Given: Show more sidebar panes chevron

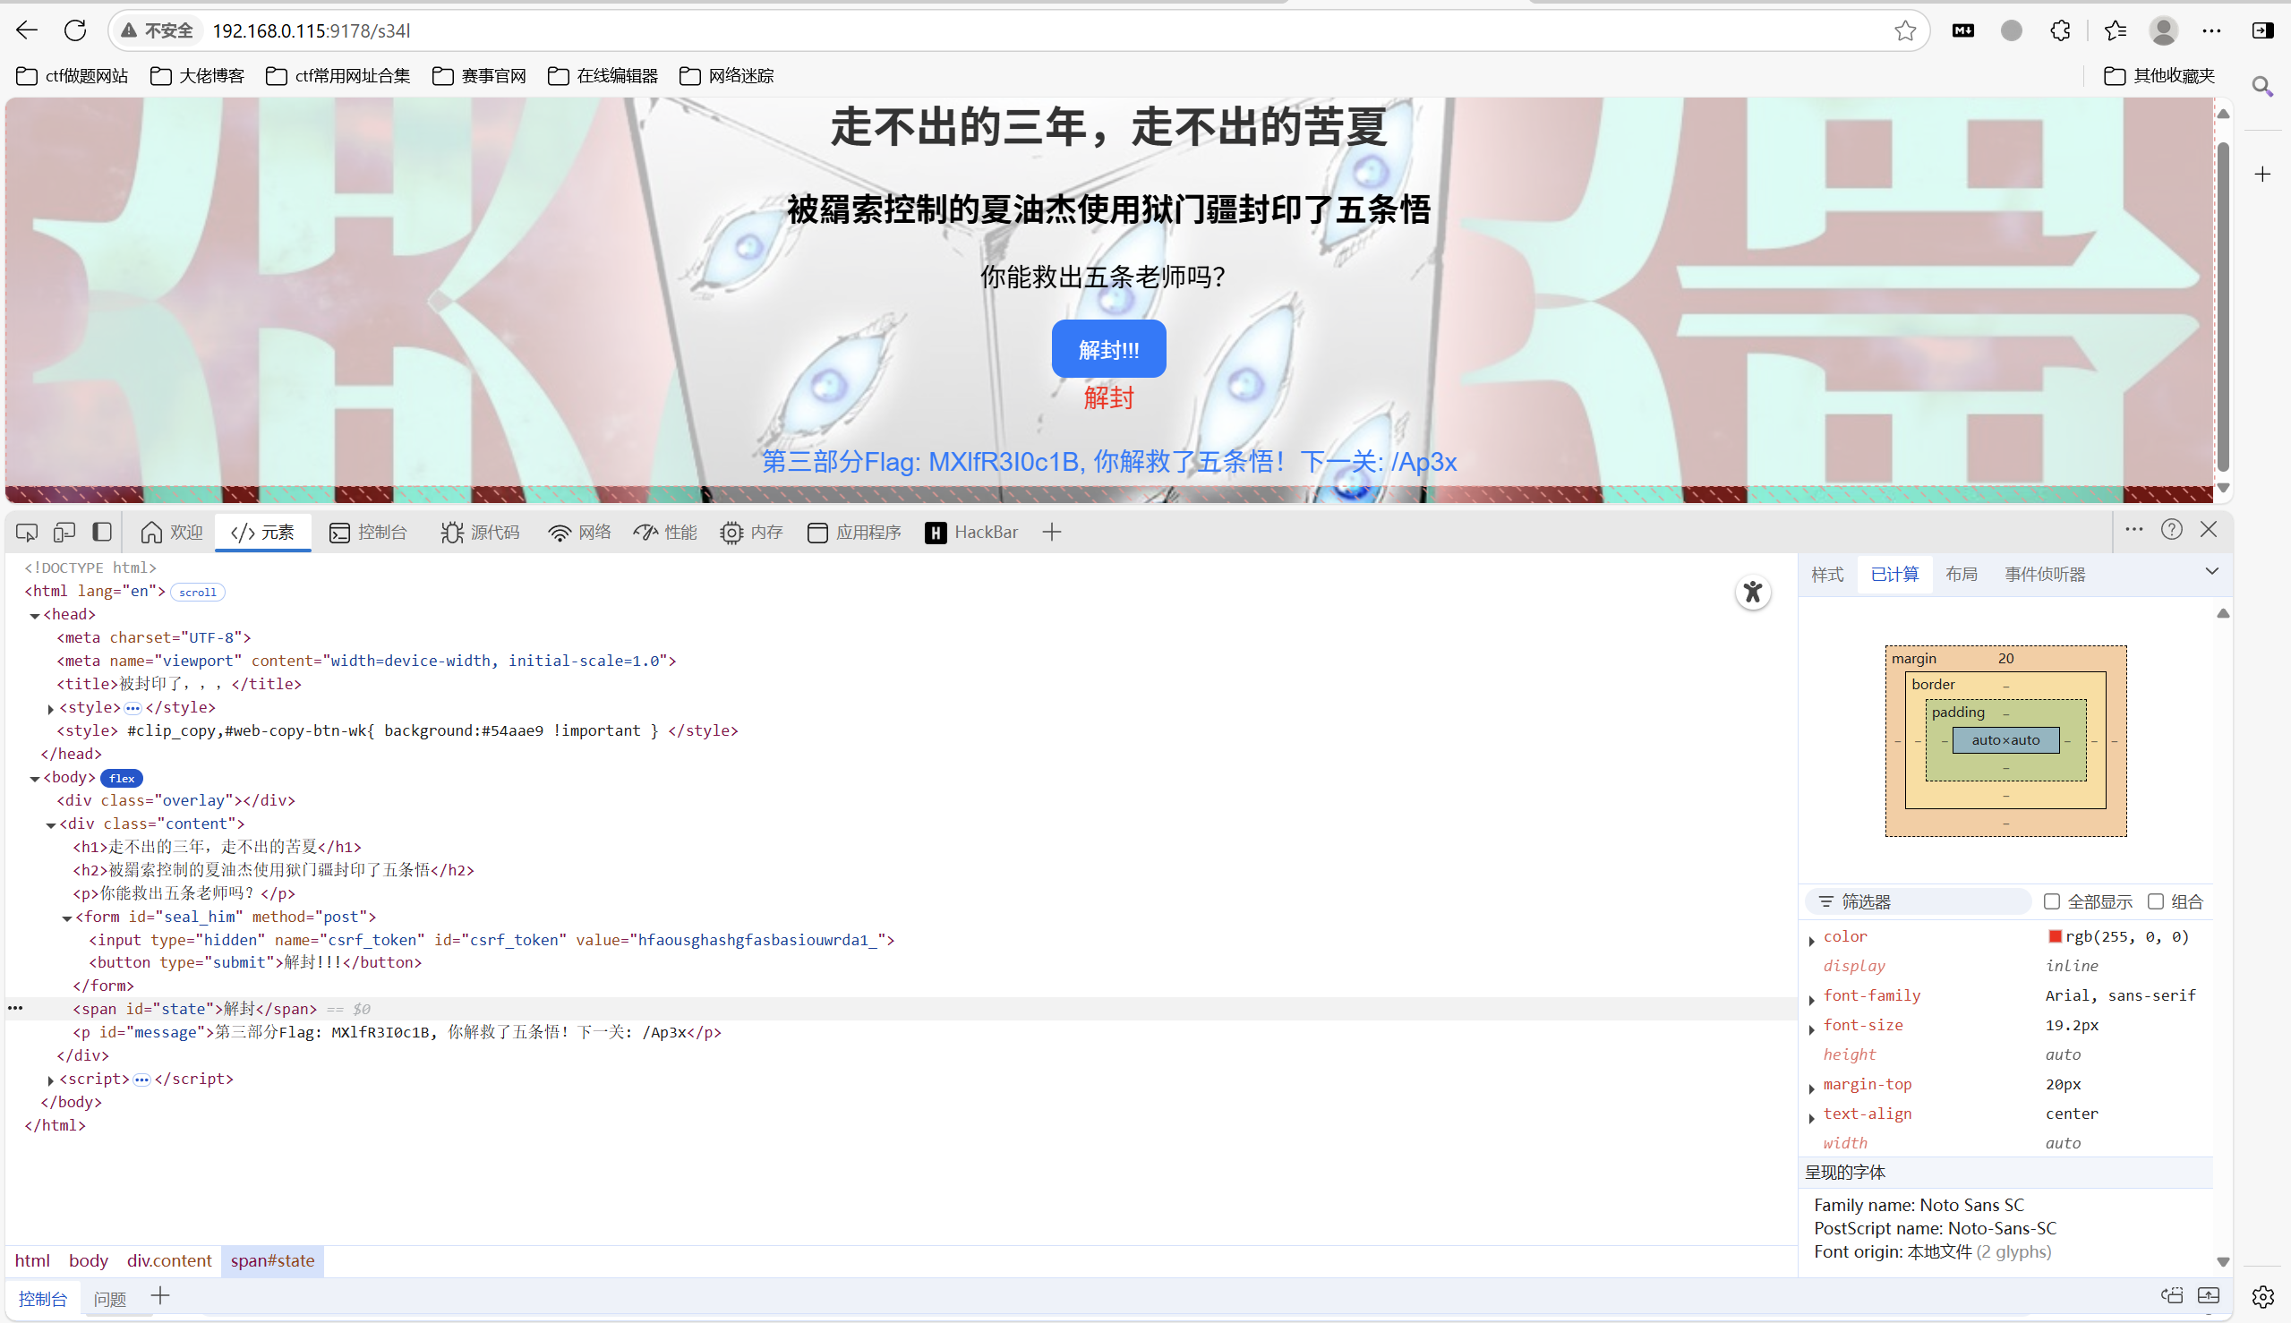Looking at the screenshot, I should coord(2212,572).
